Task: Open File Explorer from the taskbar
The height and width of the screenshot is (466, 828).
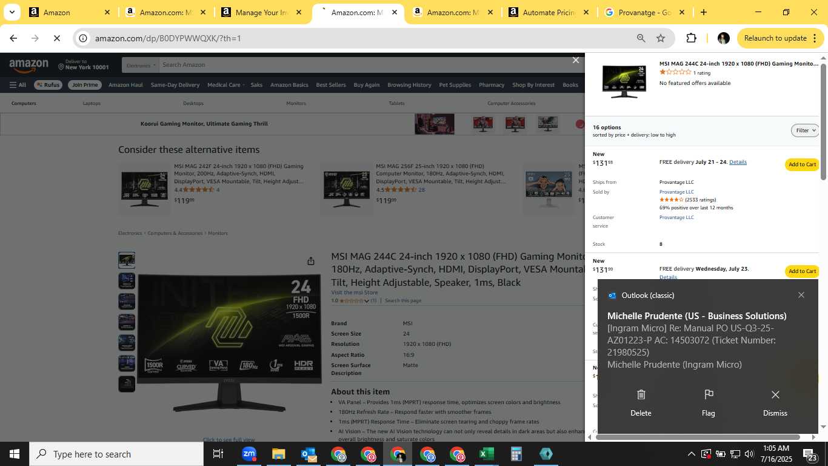Action: click(x=278, y=454)
